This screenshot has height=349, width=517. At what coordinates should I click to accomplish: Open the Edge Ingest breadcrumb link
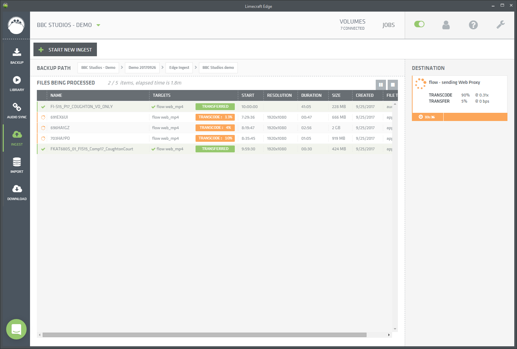click(x=179, y=67)
